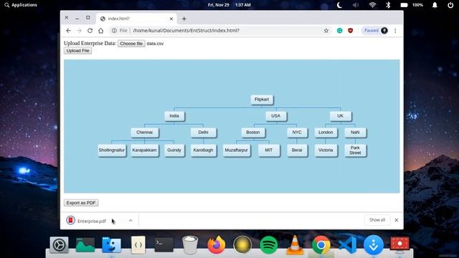459x258 pixels.
Task: Reload the page with the refresh icon
Action: point(90,30)
